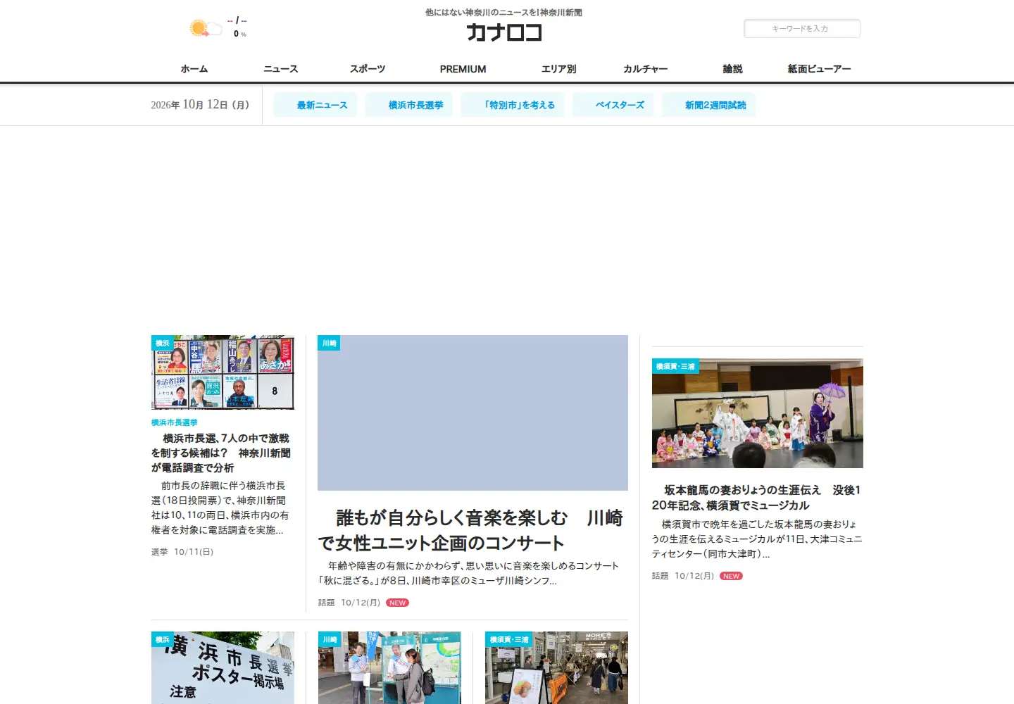The image size is (1014, 704).
Task: Click the 川崎 tag on the large gray image
Action: (x=329, y=343)
